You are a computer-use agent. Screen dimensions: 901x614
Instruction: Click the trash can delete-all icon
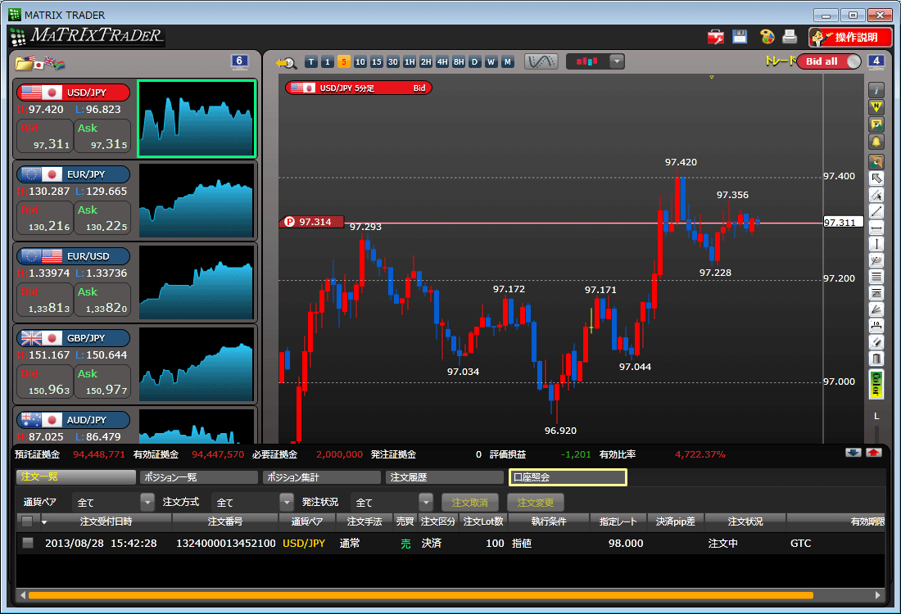[x=876, y=359]
